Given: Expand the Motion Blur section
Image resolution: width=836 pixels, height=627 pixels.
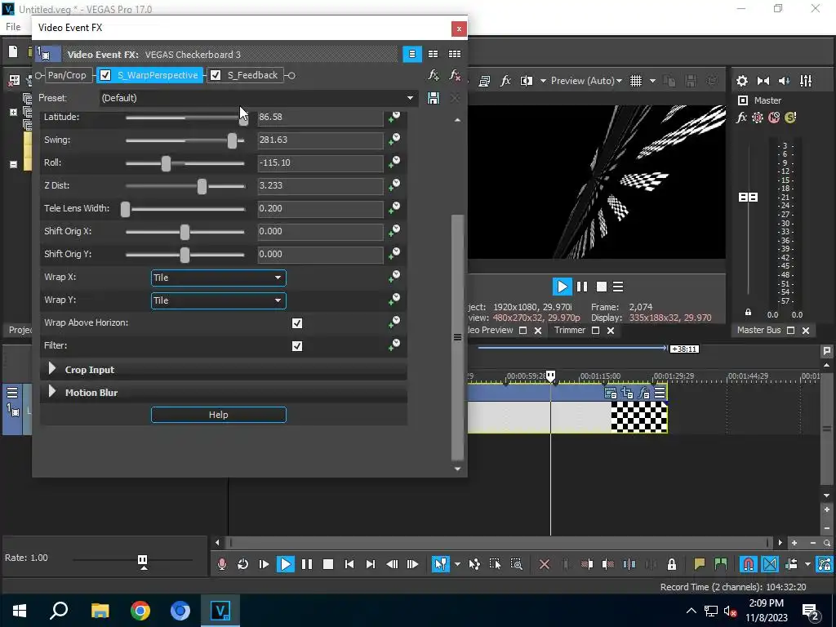Looking at the screenshot, I should (x=52, y=392).
